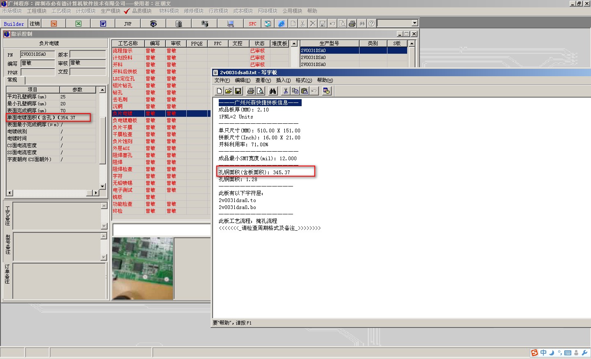
Task: Click the floppy save icon in main toolbar
Action: coord(322,24)
